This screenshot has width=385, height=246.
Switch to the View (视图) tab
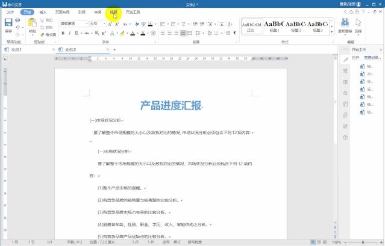[113, 12]
